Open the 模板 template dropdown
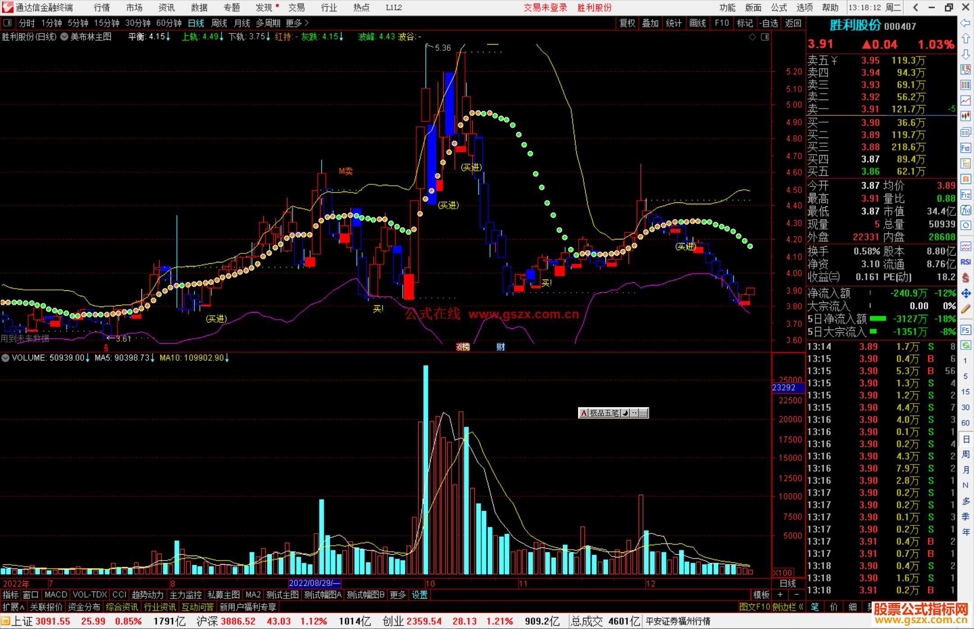 coord(762,595)
